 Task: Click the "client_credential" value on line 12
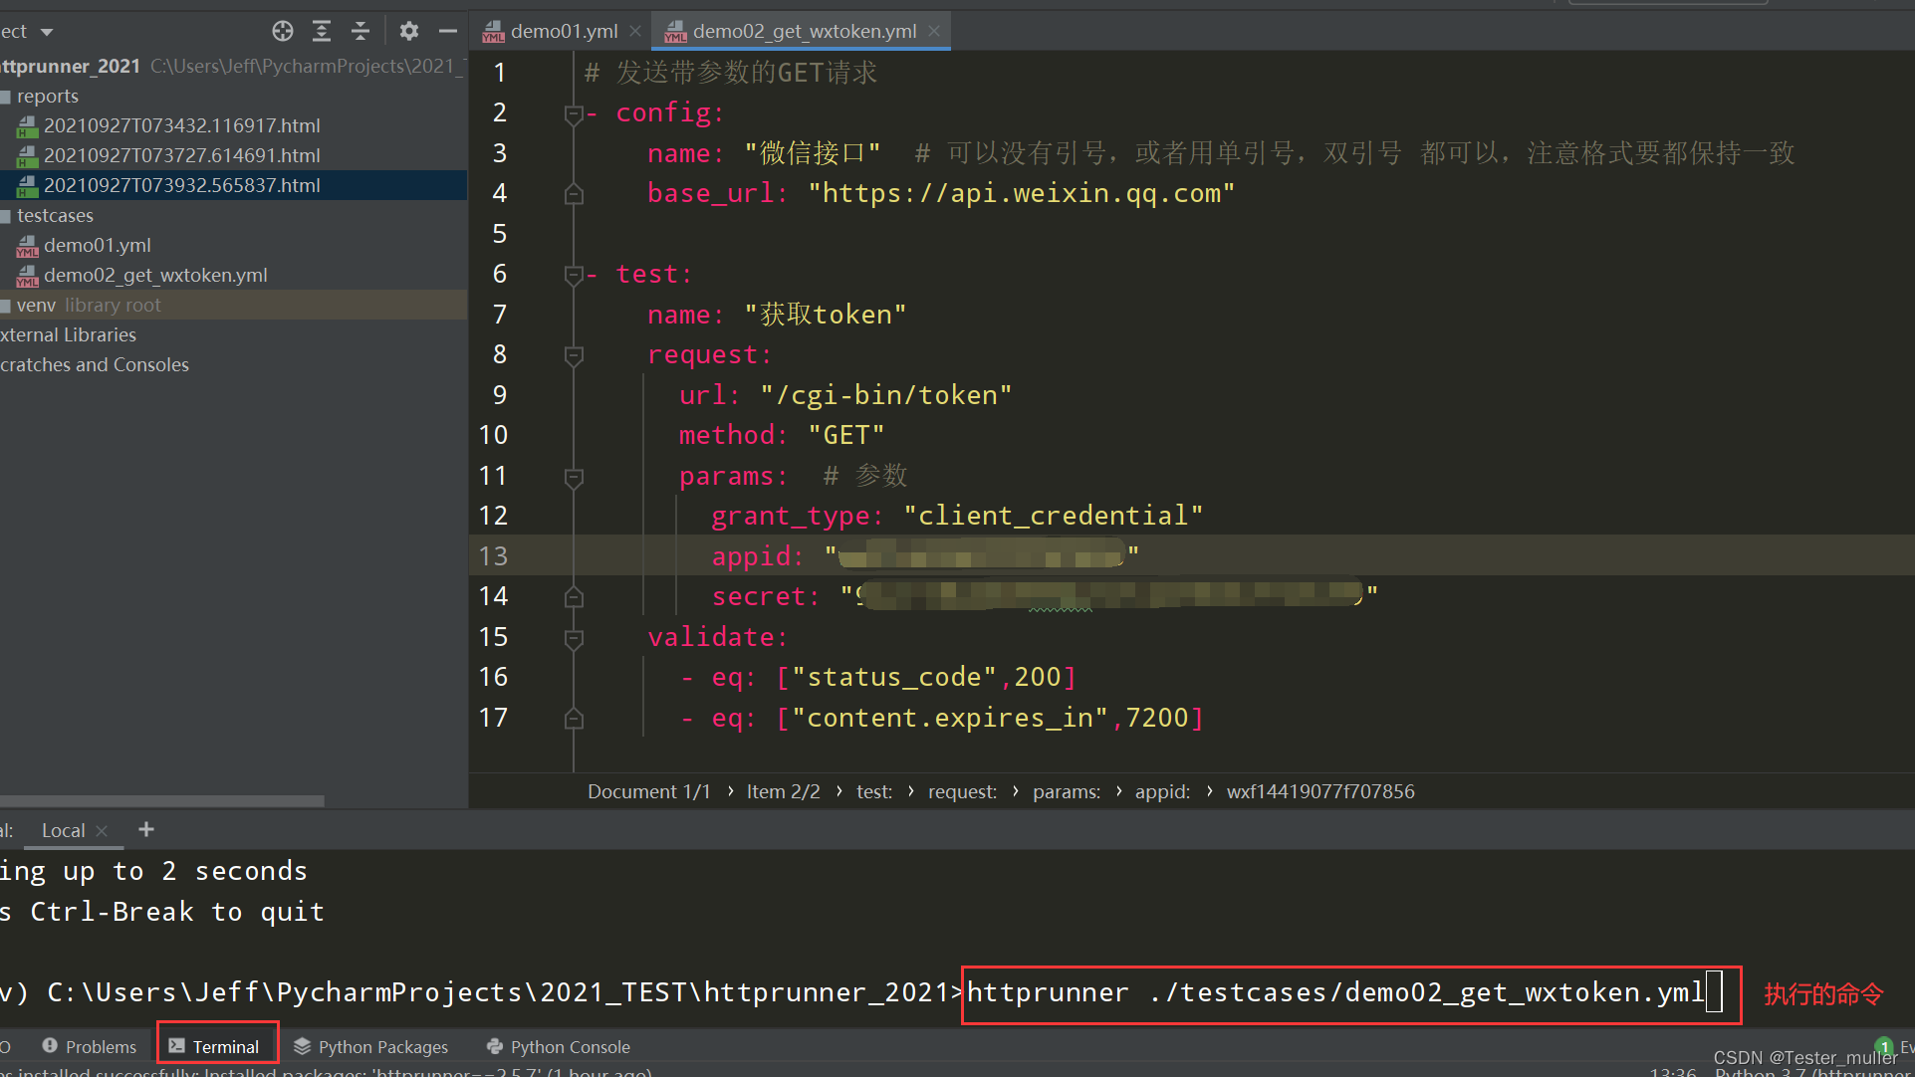pos(1054,516)
